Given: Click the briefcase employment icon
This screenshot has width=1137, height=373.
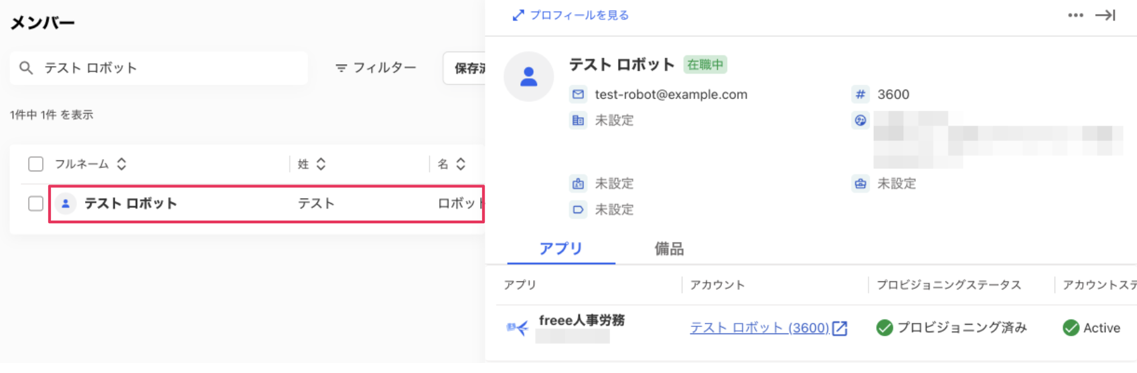Looking at the screenshot, I should coord(860,183).
